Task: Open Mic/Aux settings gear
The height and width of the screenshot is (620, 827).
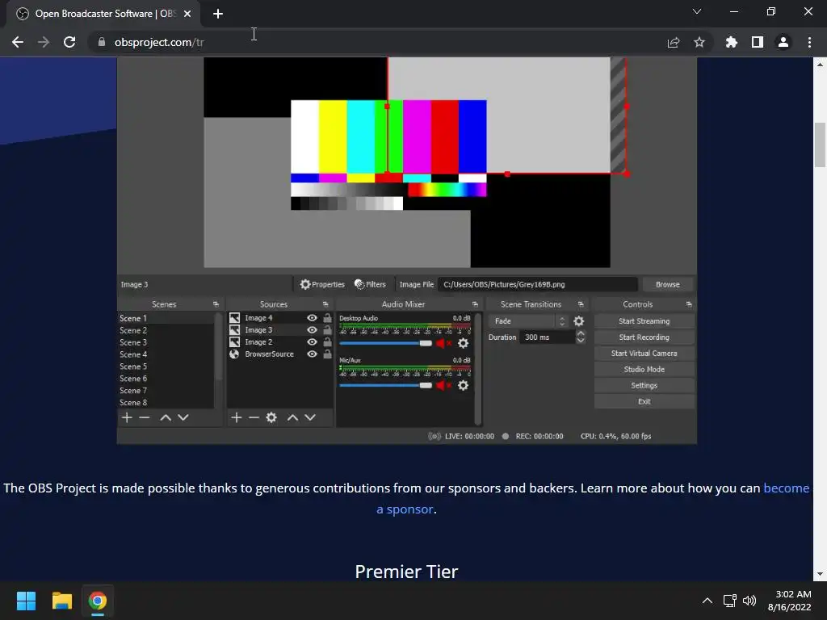Action: tap(463, 385)
